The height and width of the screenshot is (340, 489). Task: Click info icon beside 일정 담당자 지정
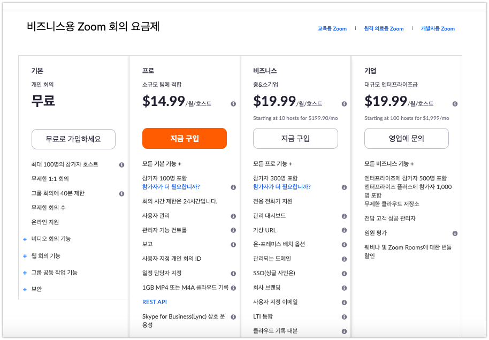pos(233,274)
